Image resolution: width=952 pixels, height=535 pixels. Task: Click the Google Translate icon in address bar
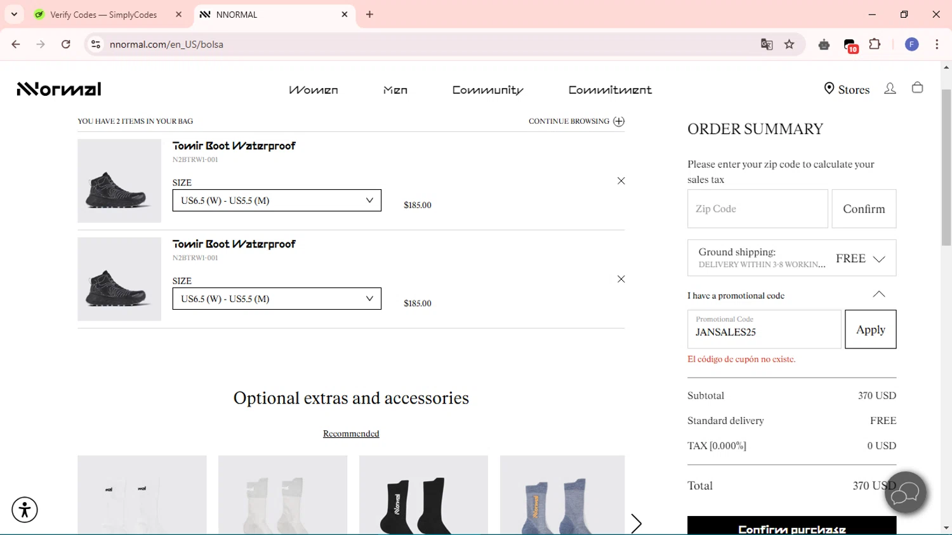point(767,44)
